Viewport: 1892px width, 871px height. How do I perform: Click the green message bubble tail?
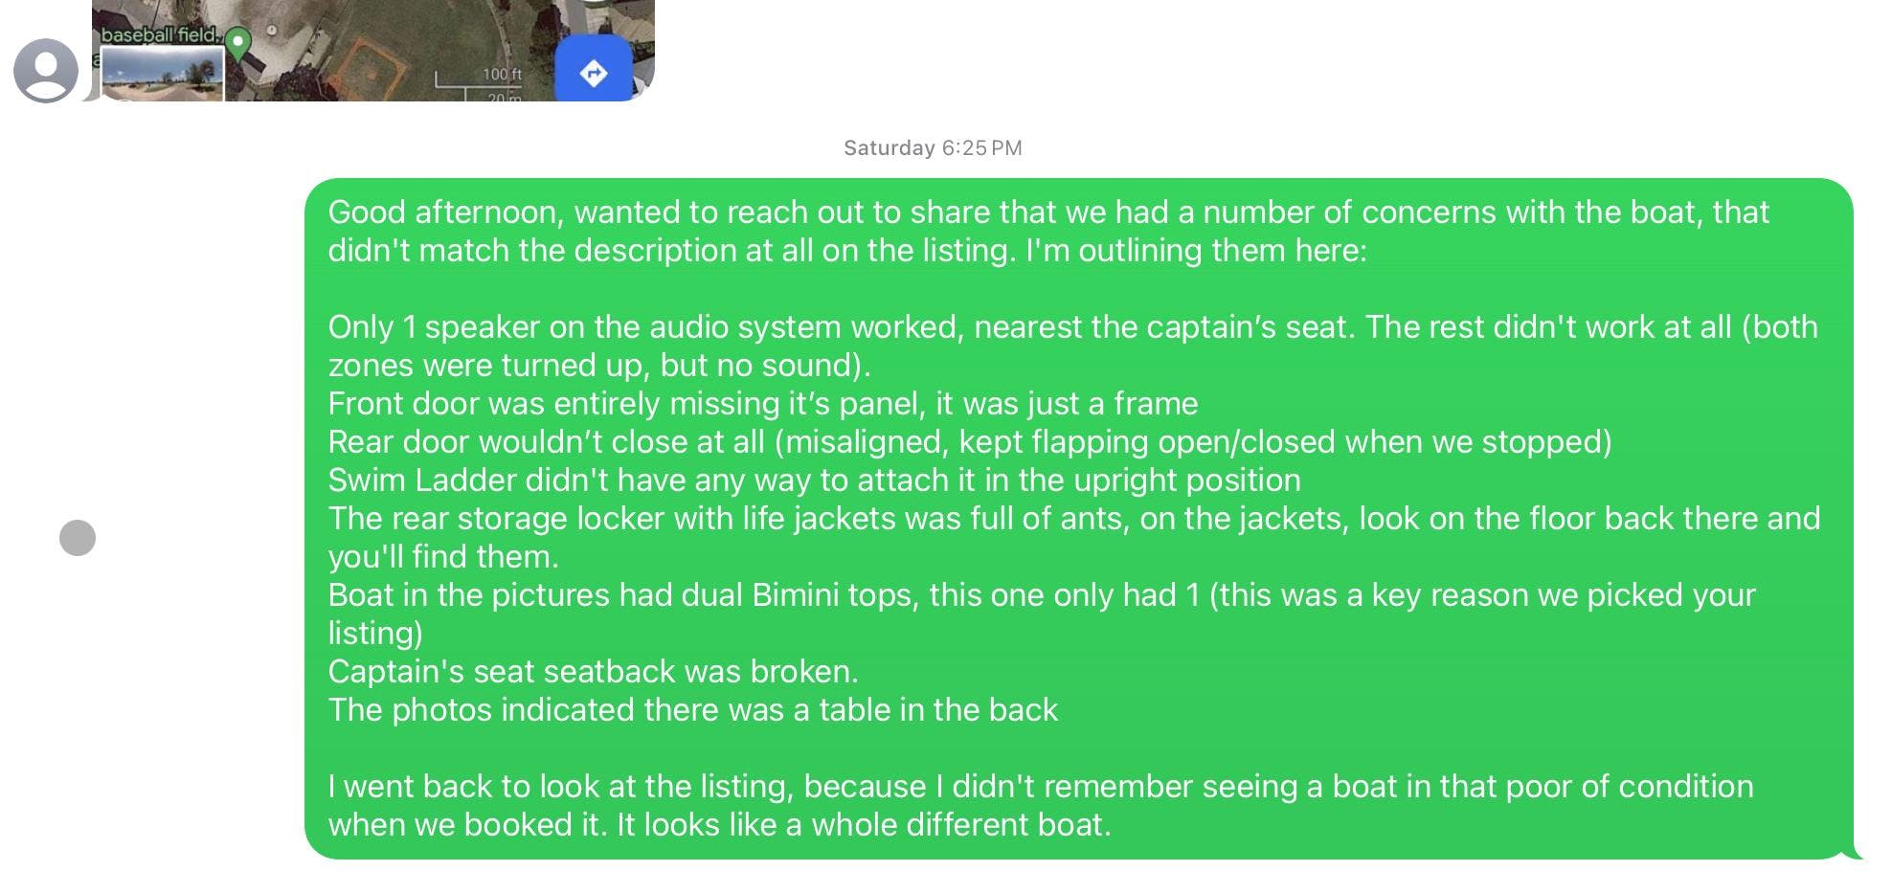point(1853,850)
